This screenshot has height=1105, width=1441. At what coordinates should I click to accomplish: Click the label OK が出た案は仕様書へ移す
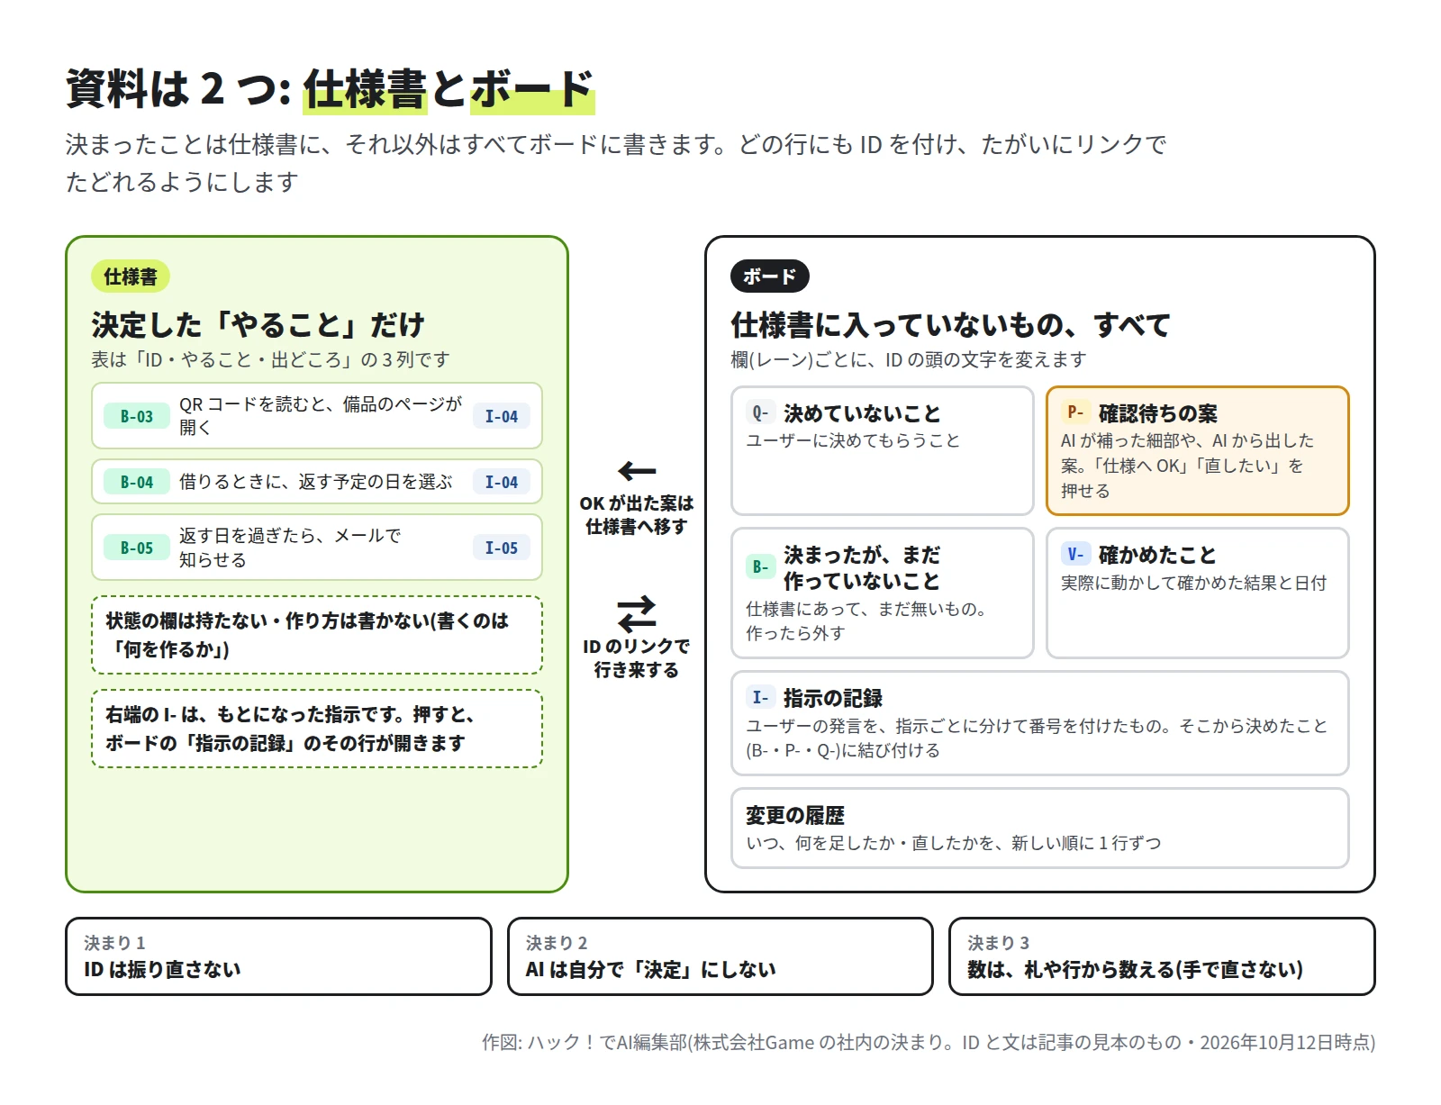coord(637,514)
